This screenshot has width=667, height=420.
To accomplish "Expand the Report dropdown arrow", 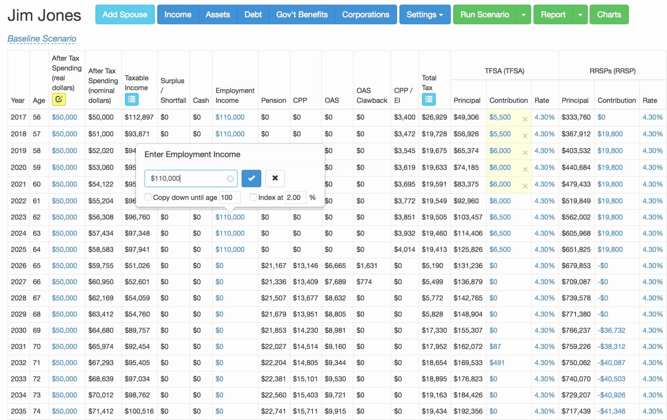I will (x=580, y=15).
